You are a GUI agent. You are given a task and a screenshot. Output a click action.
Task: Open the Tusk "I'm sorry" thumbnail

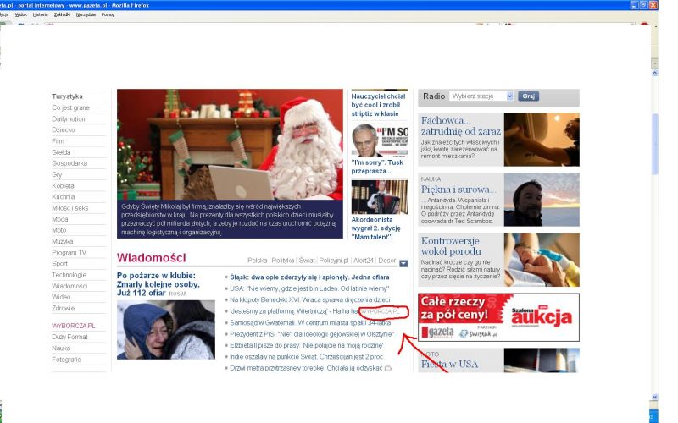[379, 140]
